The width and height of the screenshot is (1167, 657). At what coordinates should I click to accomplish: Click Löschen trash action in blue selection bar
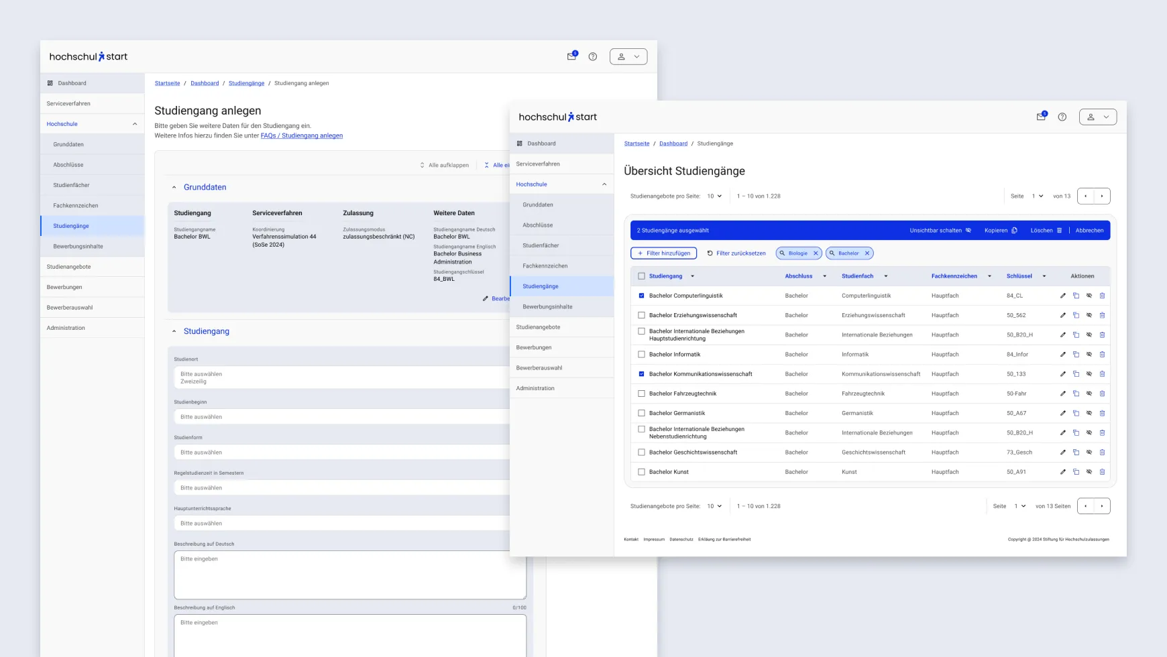(1046, 231)
